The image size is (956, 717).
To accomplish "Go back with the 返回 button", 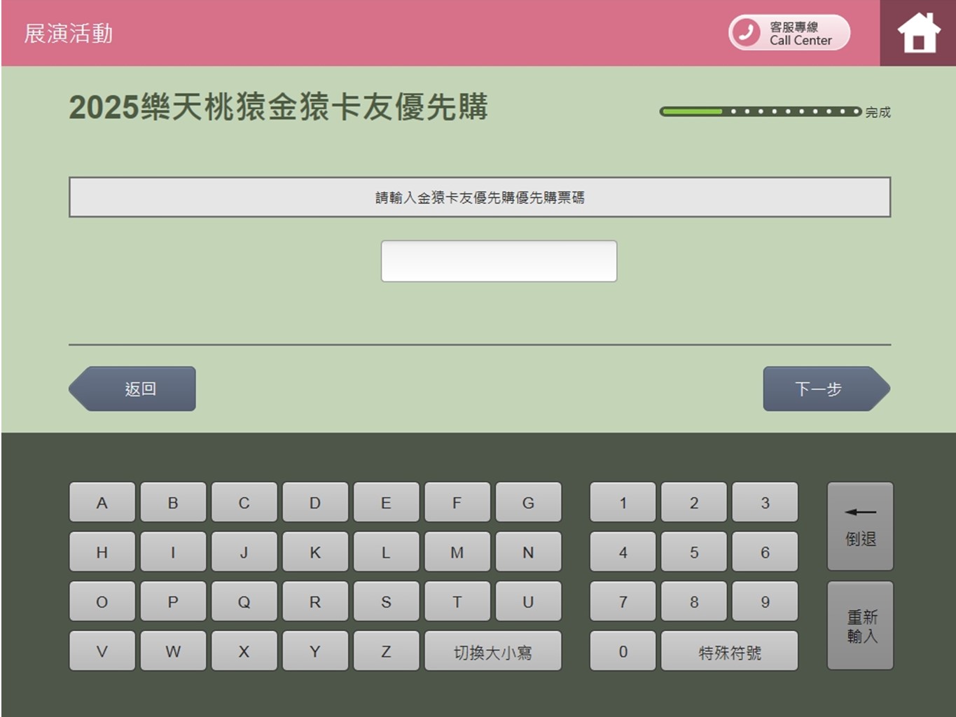I will (132, 389).
